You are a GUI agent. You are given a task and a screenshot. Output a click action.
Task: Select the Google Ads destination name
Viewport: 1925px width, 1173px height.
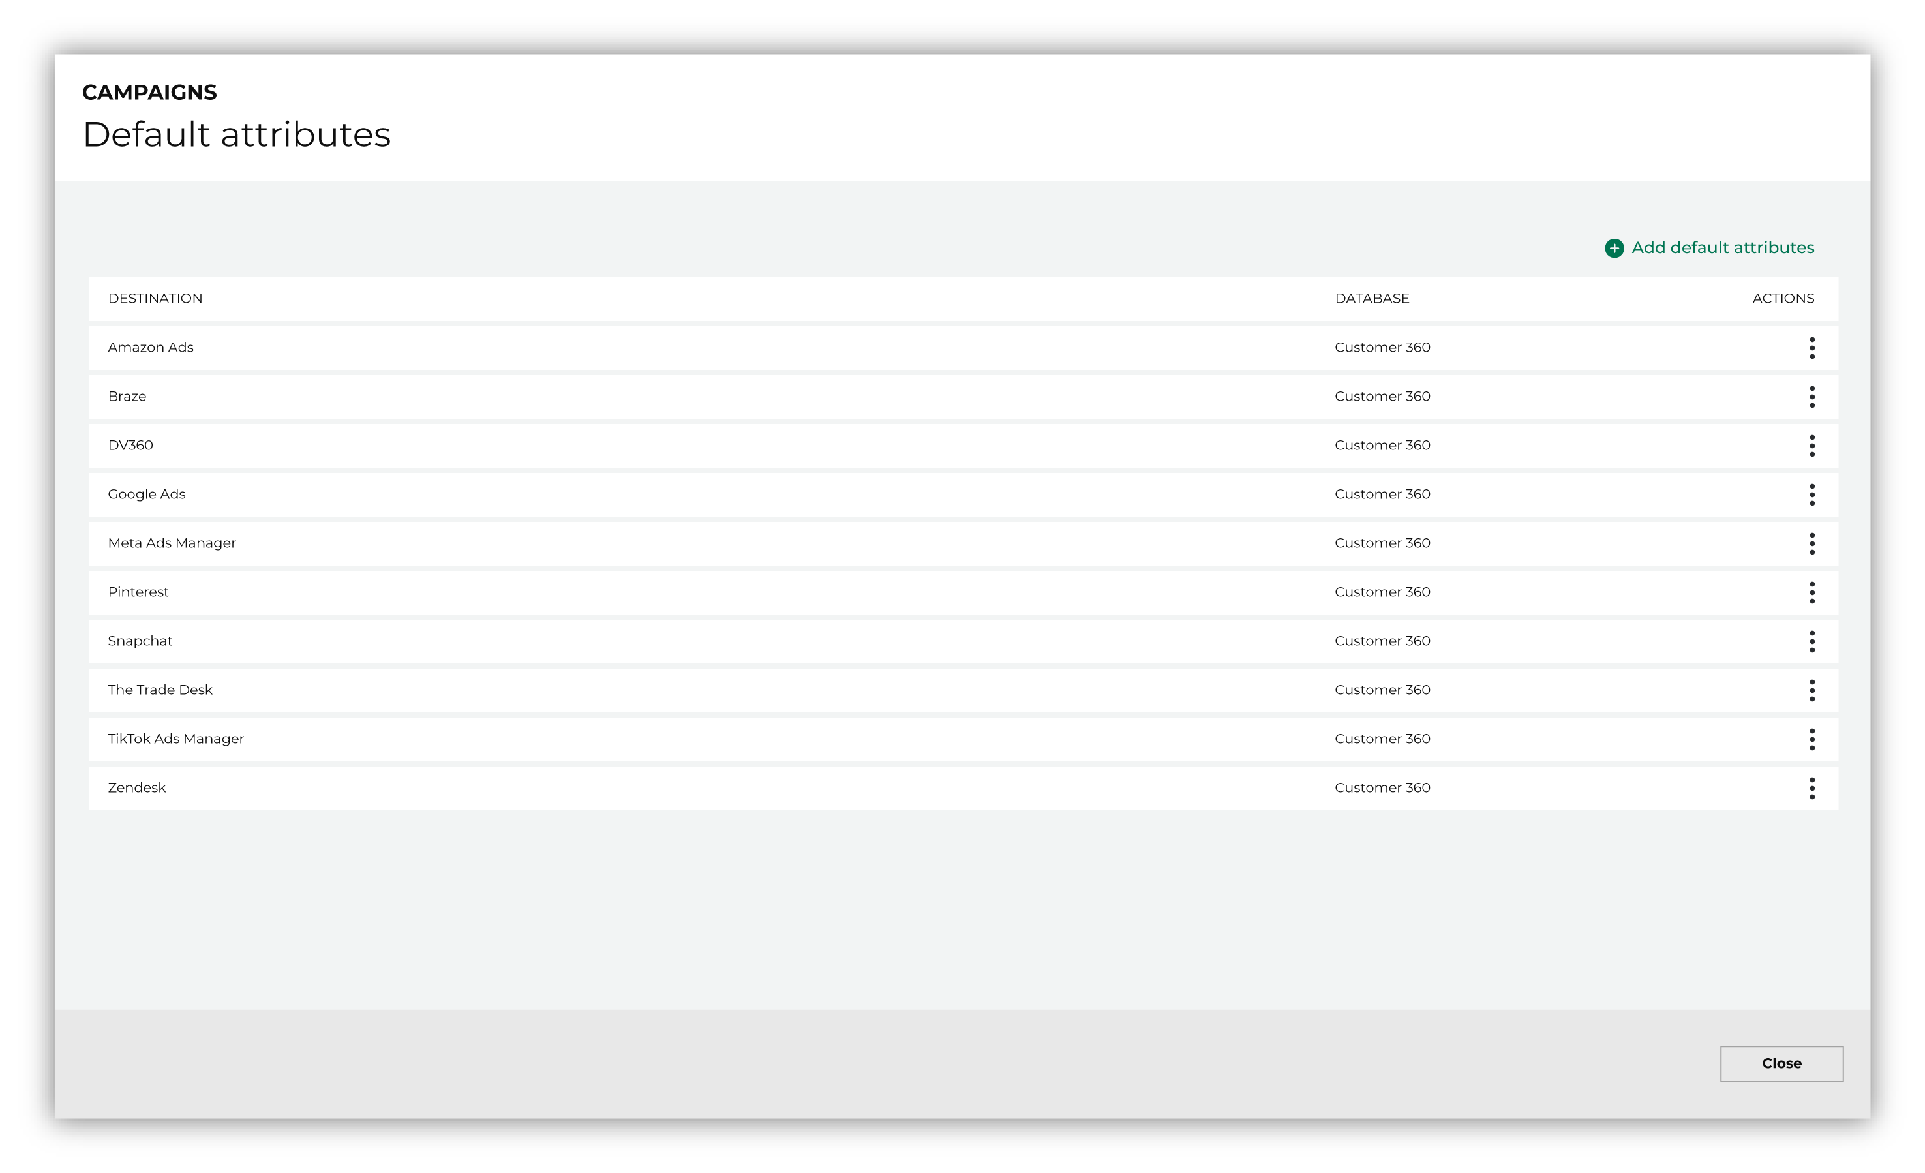[147, 494]
